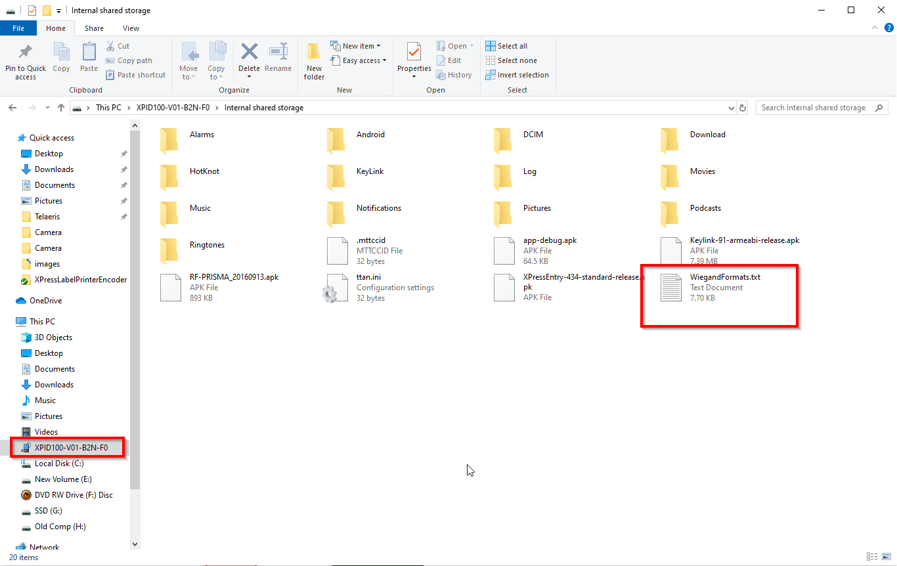Click the Rename ribbon icon
Screen dimensions: 897x566
[x=278, y=53]
